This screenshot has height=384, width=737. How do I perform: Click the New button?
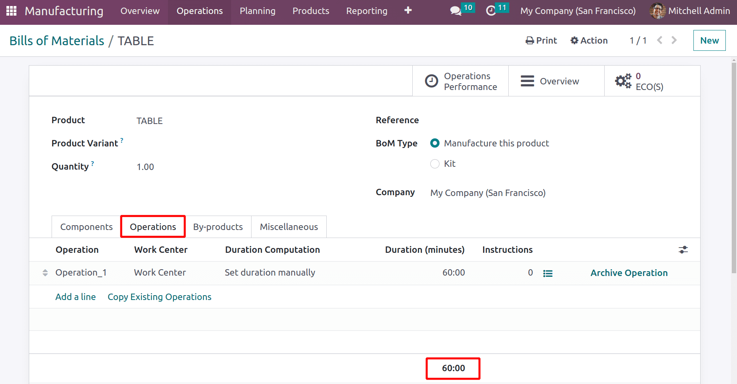[x=709, y=40]
